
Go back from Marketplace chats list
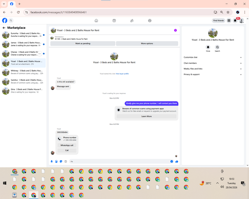pos(4,28)
